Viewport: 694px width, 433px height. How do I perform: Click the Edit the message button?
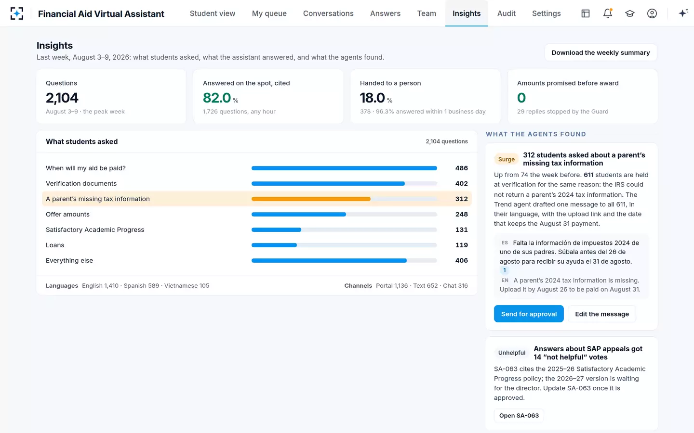tap(602, 314)
